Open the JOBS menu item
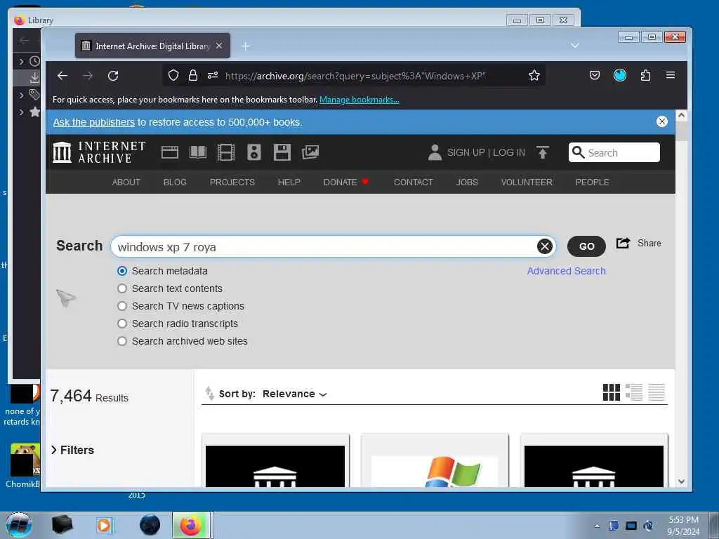The width and height of the screenshot is (719, 539). click(x=467, y=182)
